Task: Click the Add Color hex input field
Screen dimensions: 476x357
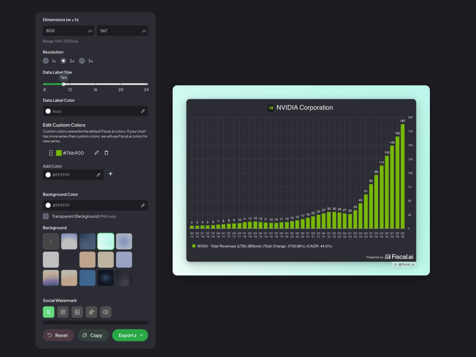Action: tap(73, 175)
